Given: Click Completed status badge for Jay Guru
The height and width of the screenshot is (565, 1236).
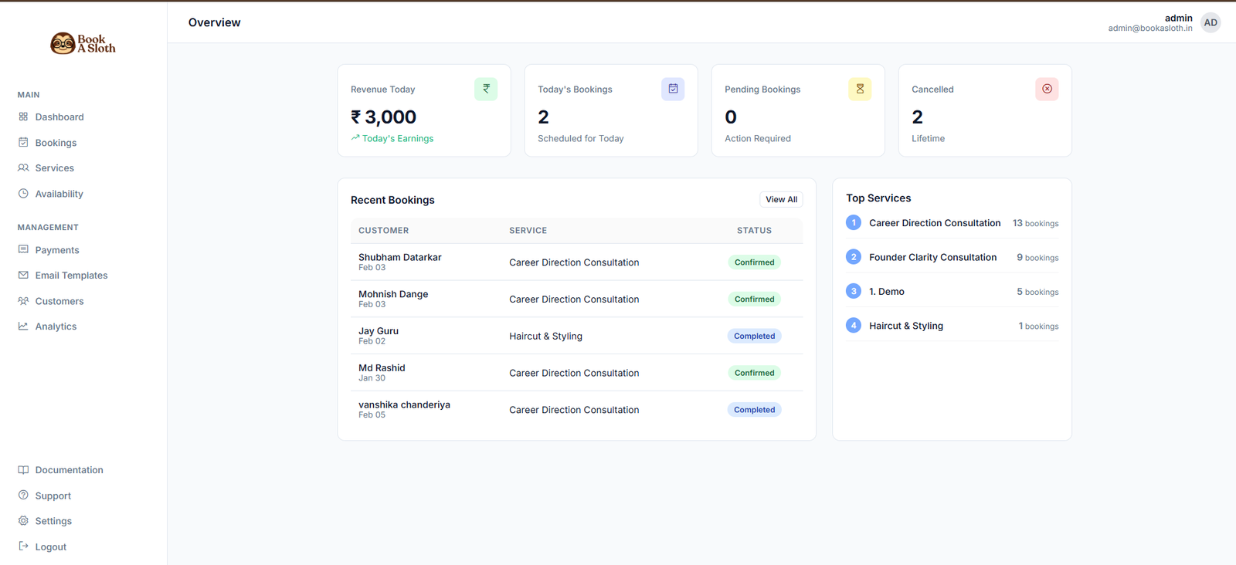Looking at the screenshot, I should pyautogui.click(x=754, y=336).
